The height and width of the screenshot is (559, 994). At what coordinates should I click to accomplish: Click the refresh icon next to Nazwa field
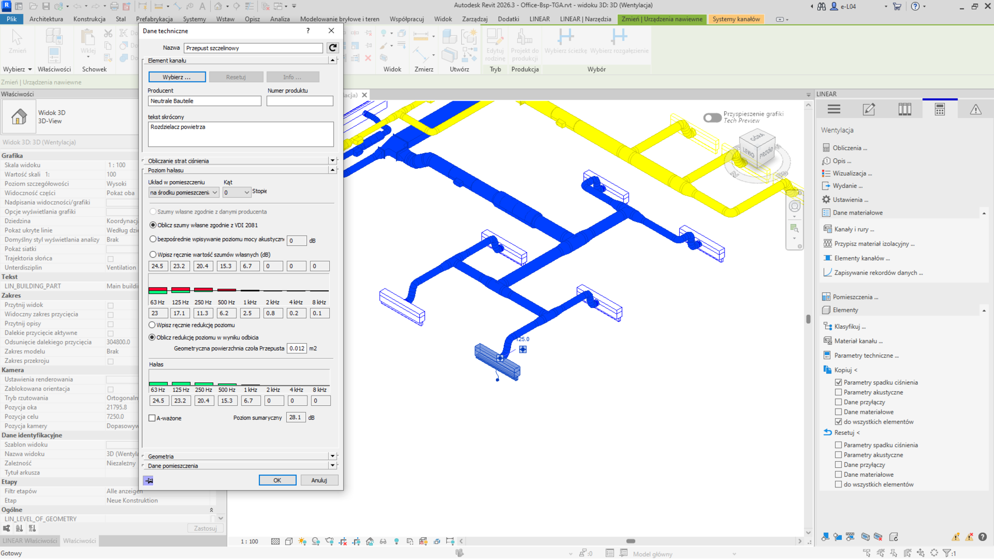[333, 48]
